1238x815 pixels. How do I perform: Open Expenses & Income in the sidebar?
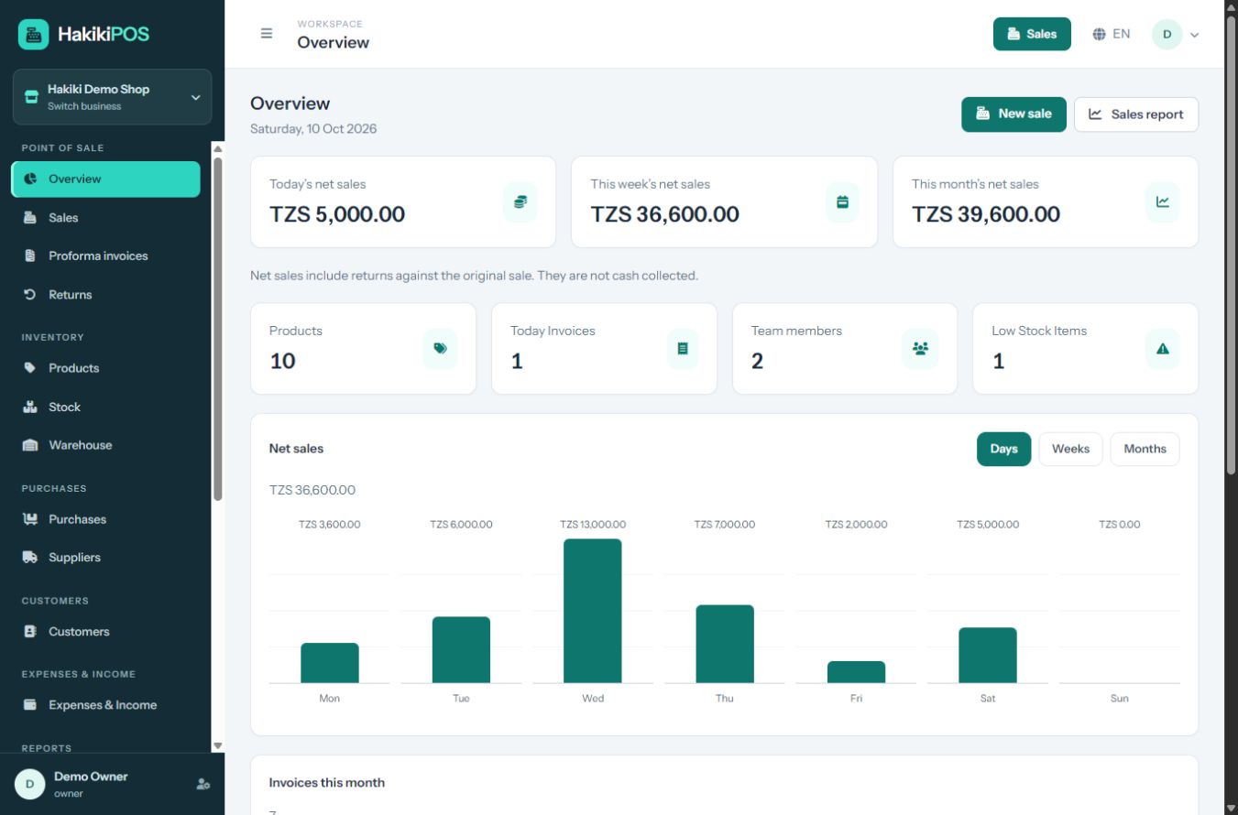(105, 705)
